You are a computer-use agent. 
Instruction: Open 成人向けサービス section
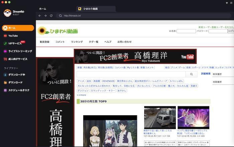tap(18, 59)
